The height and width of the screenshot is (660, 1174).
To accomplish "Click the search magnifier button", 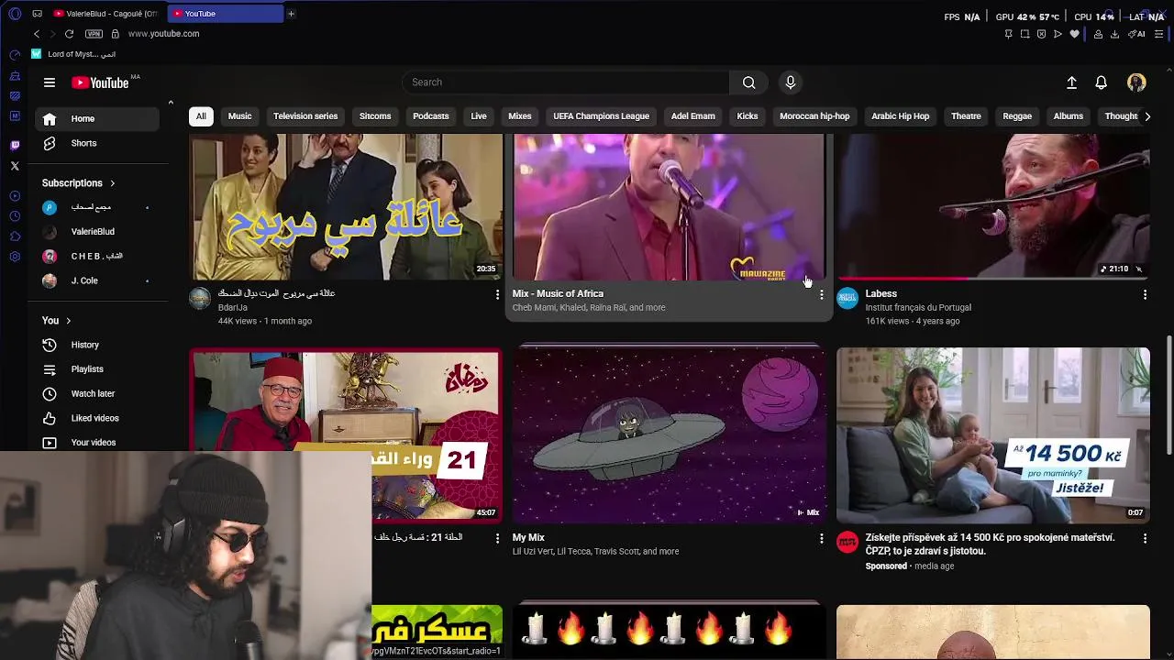I will coord(749,82).
